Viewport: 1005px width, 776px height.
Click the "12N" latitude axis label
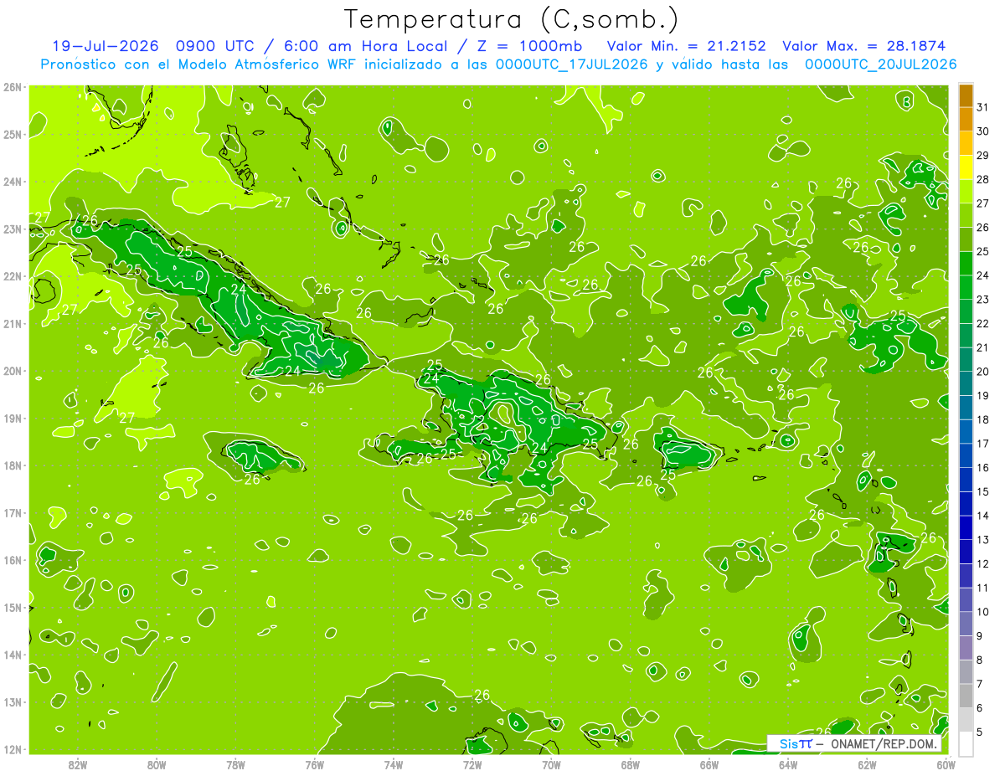click(x=12, y=749)
